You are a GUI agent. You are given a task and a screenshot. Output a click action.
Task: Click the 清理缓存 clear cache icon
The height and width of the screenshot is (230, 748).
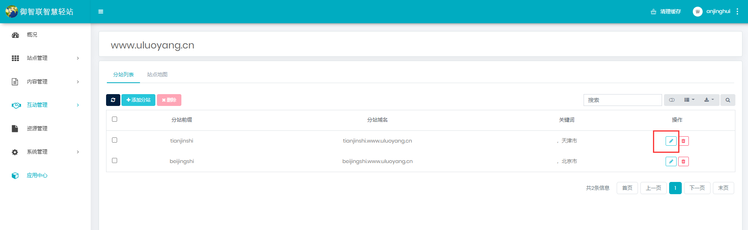click(653, 12)
